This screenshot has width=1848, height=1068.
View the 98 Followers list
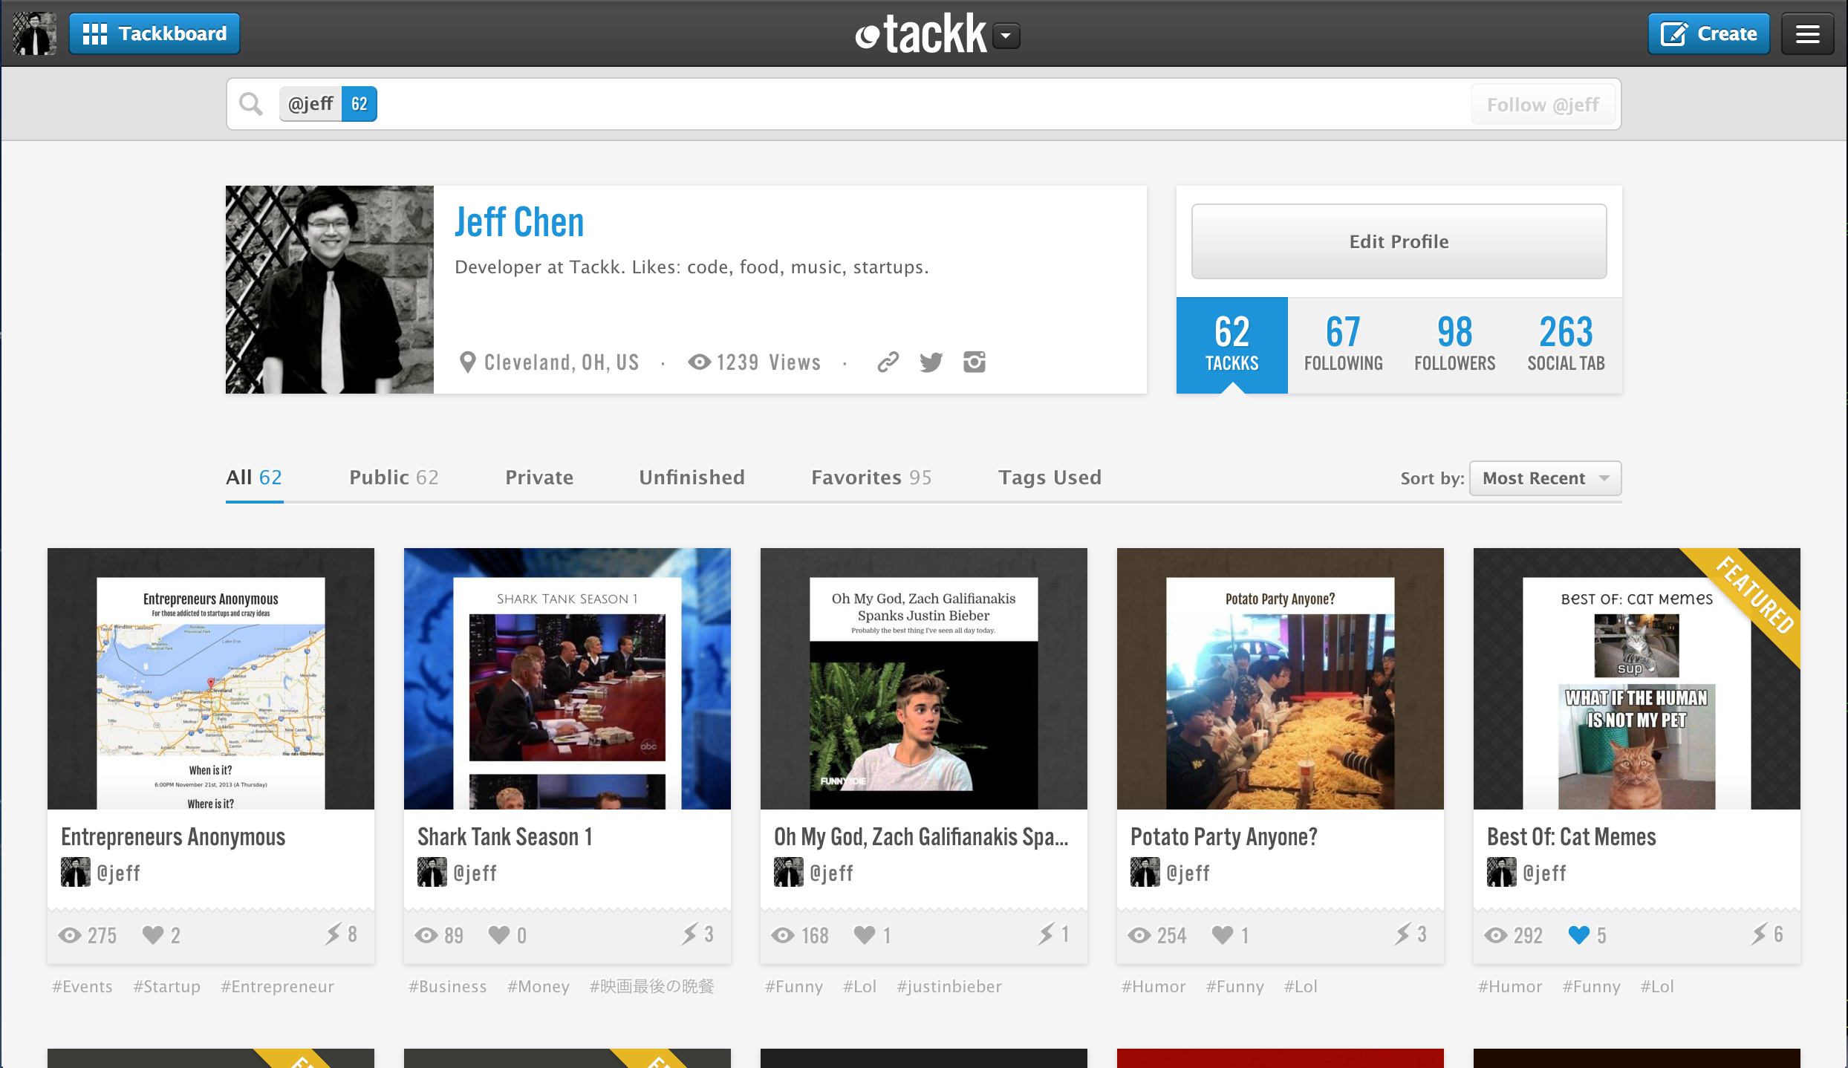(1455, 345)
